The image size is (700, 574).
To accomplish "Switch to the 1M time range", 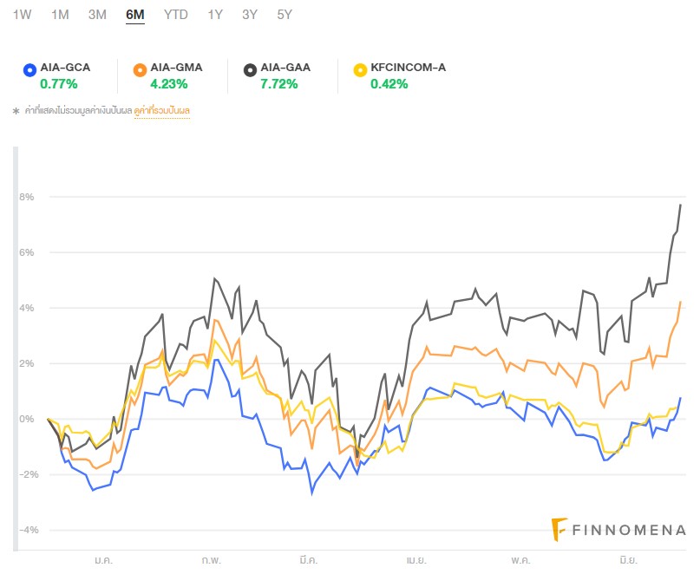I will (x=60, y=15).
